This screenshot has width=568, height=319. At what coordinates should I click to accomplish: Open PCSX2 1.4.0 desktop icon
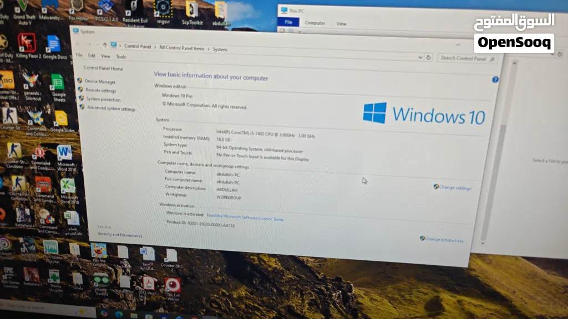[106, 11]
